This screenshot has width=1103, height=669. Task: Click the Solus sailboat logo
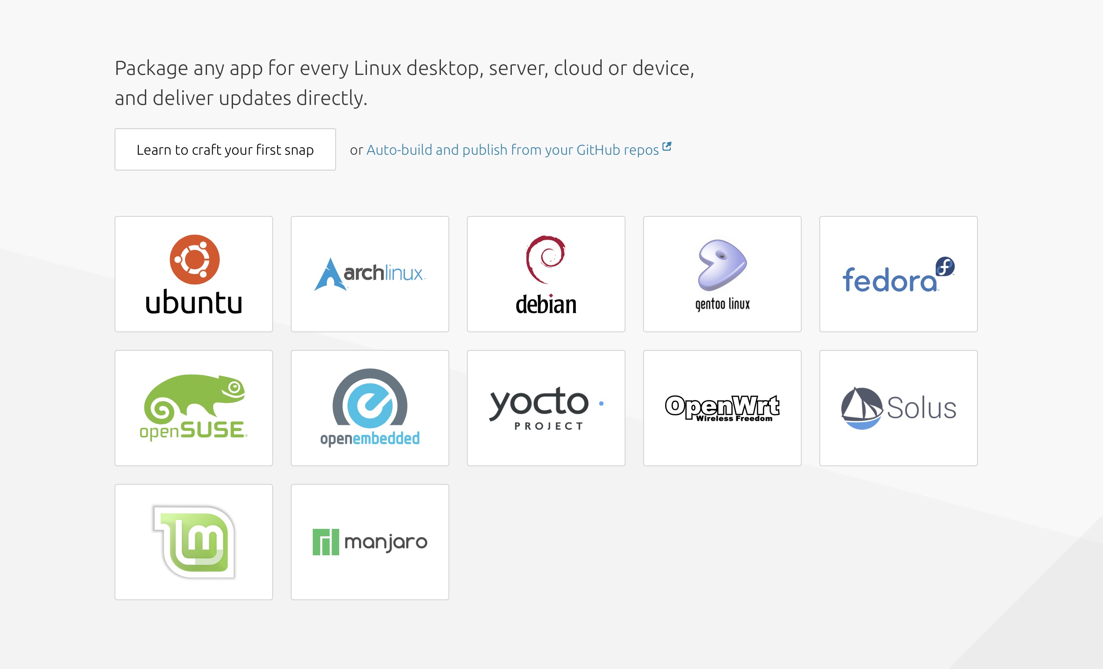898,407
